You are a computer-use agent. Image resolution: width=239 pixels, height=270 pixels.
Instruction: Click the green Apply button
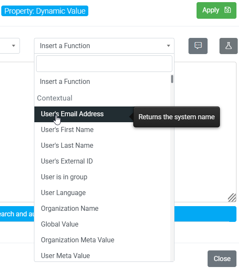(x=217, y=10)
